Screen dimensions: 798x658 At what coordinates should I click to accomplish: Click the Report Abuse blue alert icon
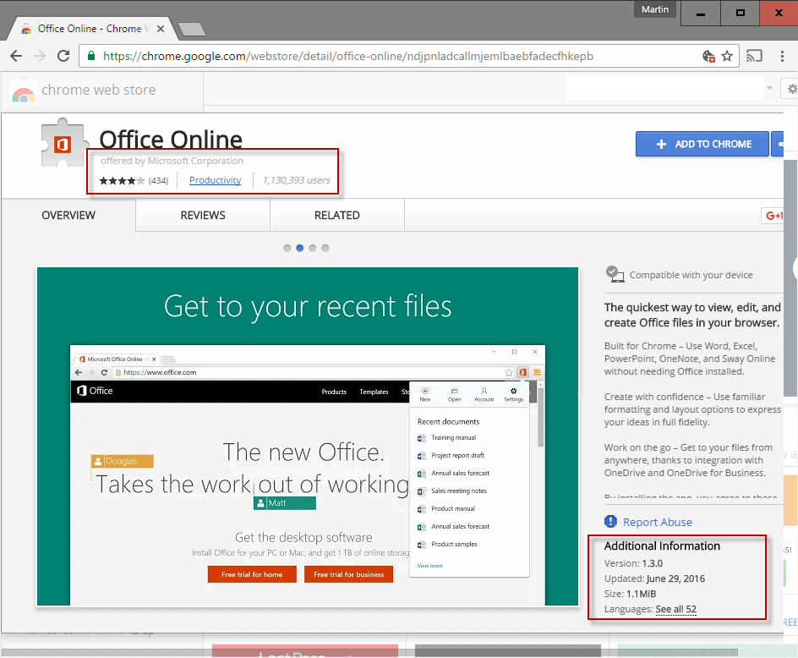pos(610,522)
